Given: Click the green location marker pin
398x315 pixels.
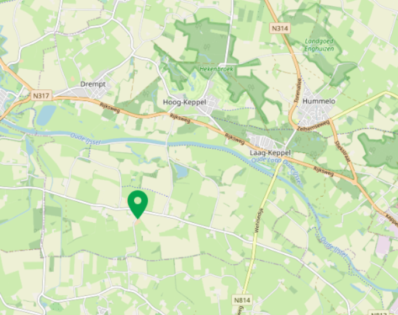Looking at the screenshot, I should click(138, 204).
